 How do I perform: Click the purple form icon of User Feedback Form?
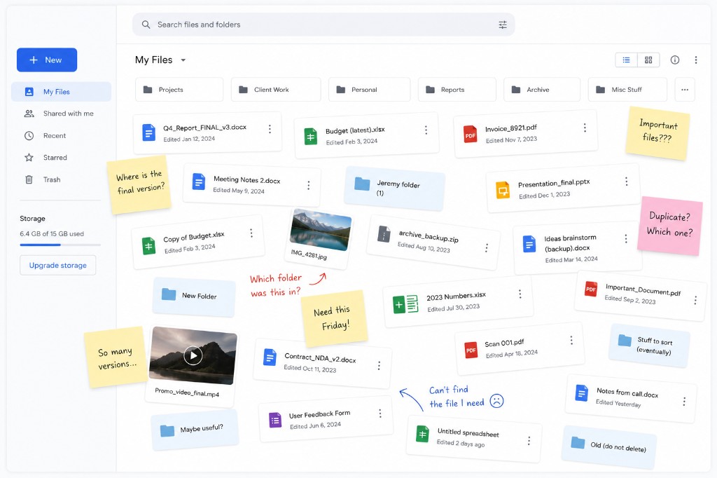pos(275,420)
